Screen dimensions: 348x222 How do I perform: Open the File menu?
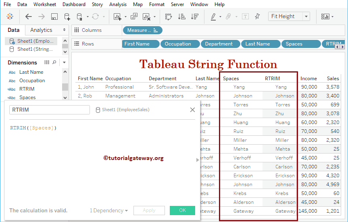point(7,4)
